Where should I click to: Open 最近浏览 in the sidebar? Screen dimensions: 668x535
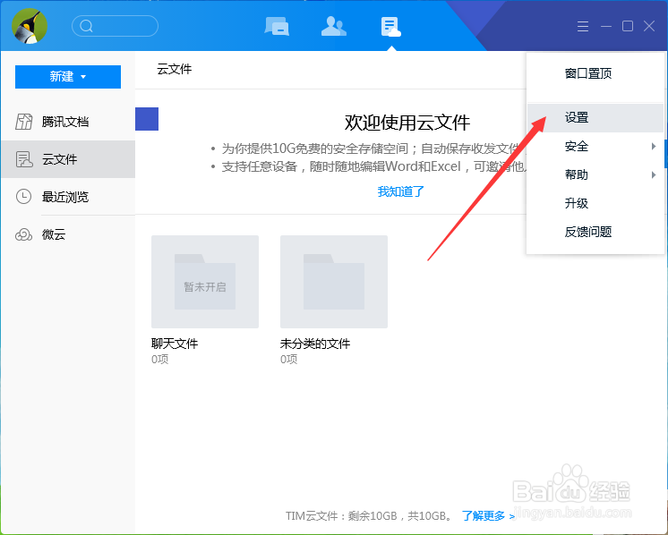coord(68,197)
